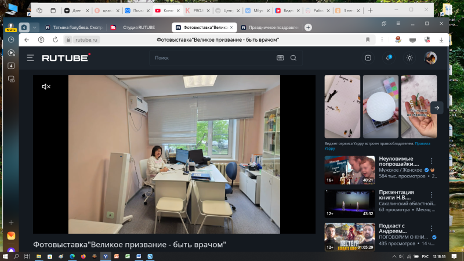Reload the rutube.ru page
The height and width of the screenshot is (261, 464).
click(55, 40)
